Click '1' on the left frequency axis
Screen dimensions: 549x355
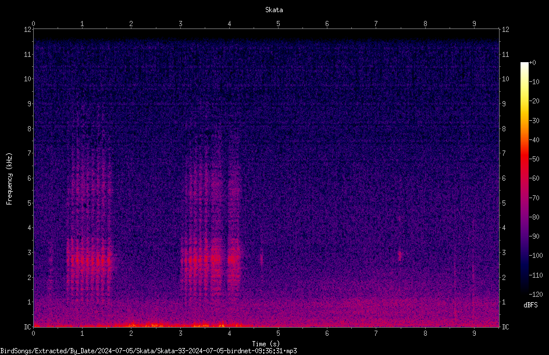(29, 302)
